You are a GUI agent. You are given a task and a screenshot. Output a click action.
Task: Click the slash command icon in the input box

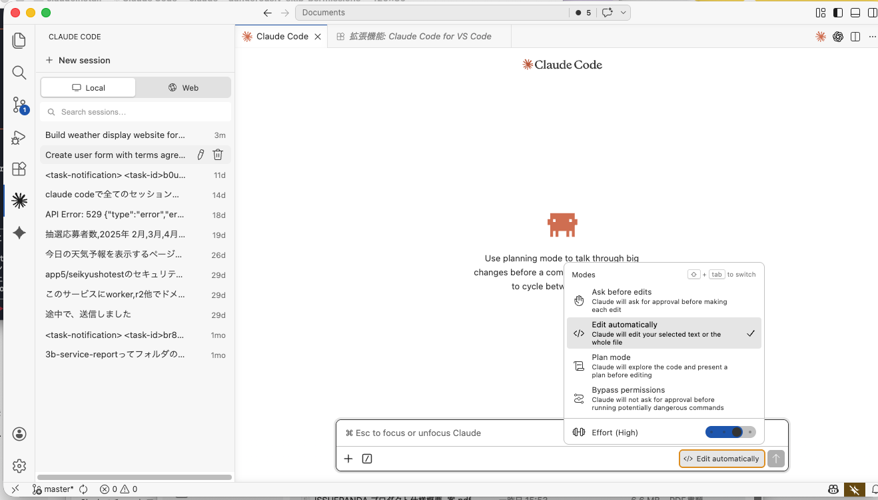point(366,459)
